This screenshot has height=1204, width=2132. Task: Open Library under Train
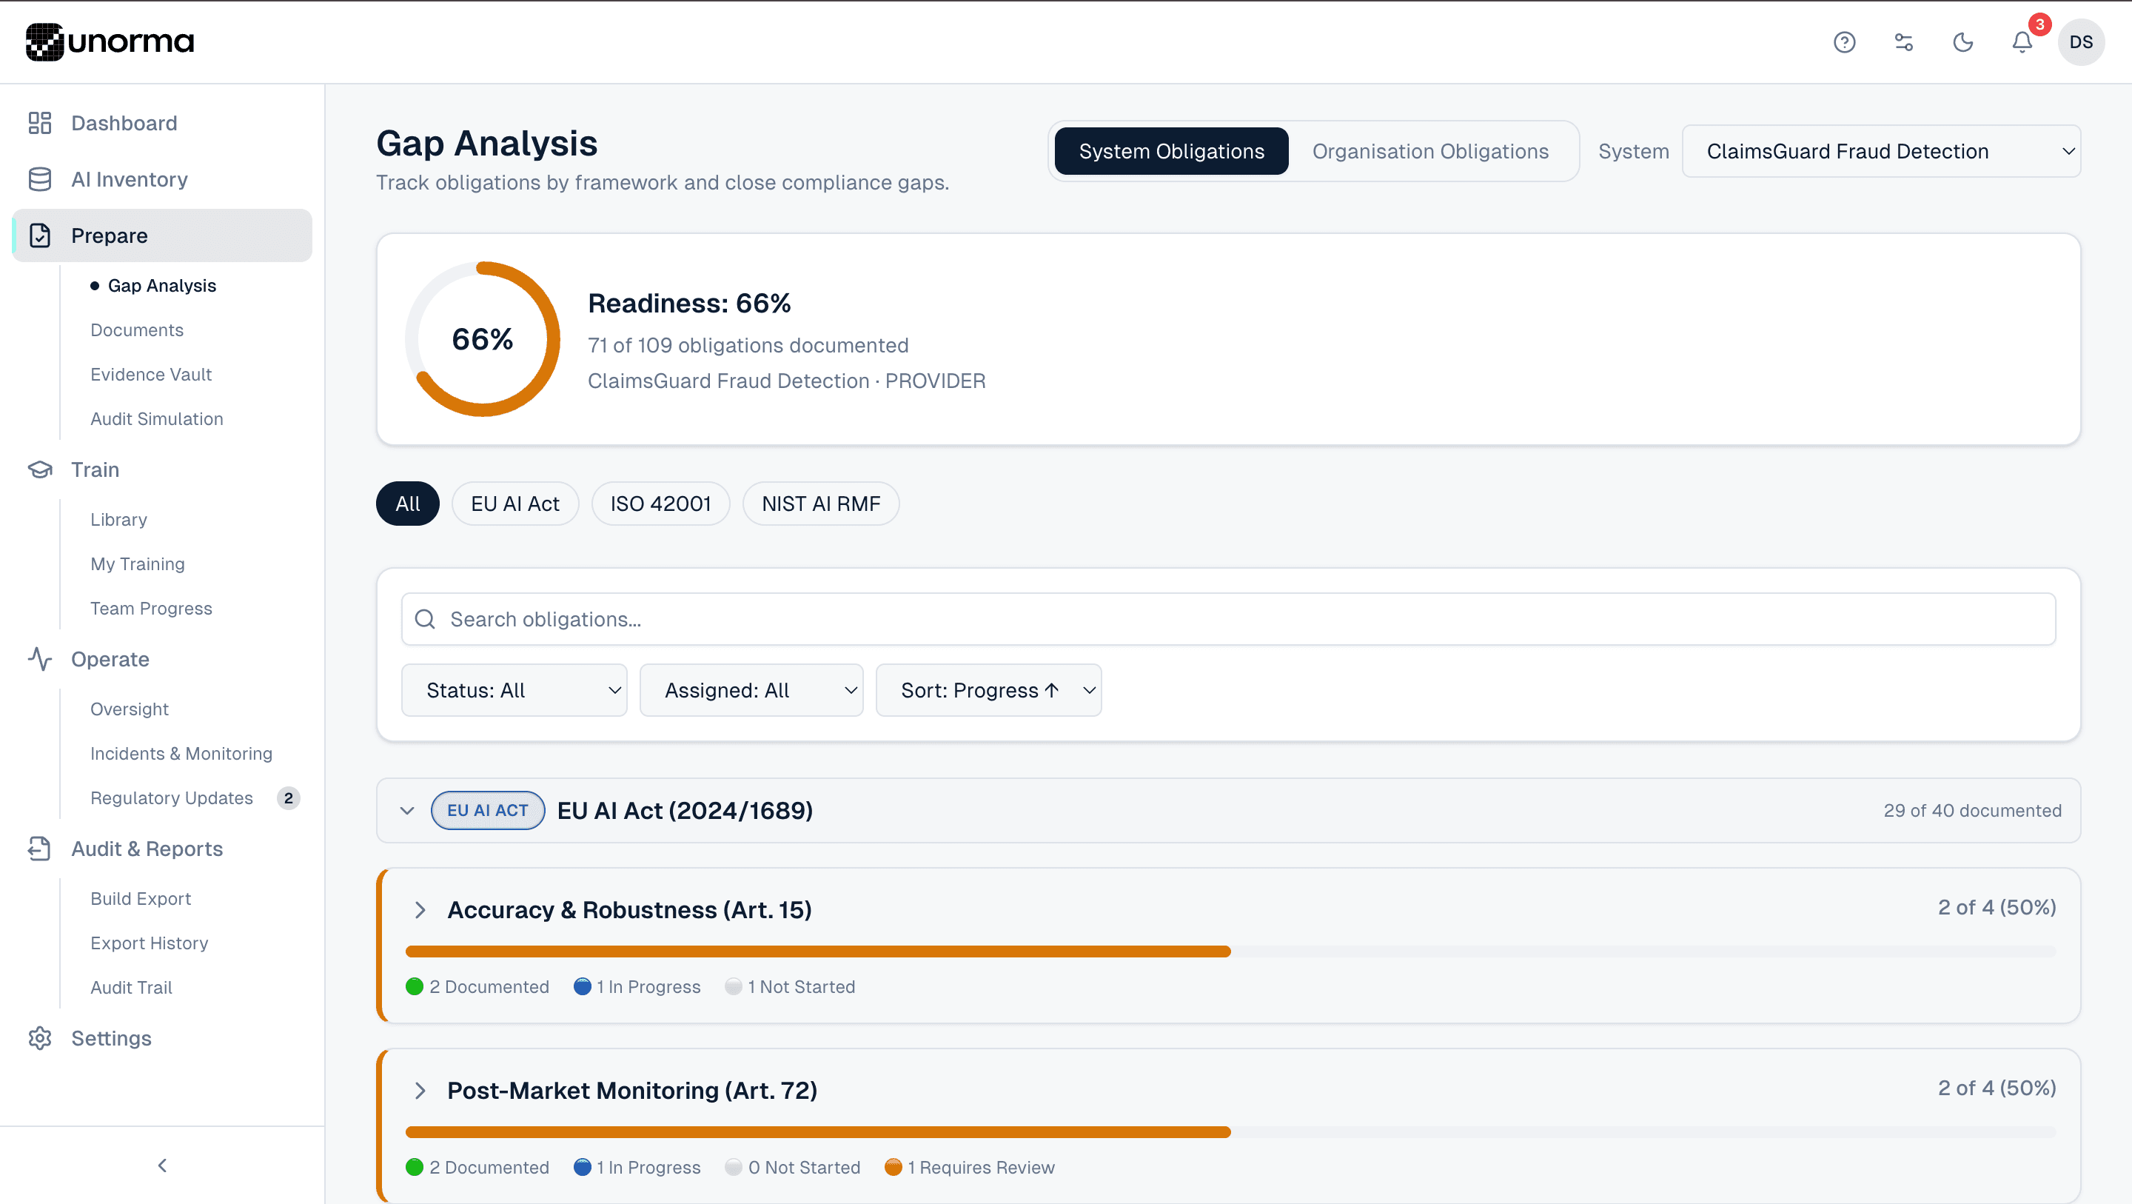(x=118, y=519)
